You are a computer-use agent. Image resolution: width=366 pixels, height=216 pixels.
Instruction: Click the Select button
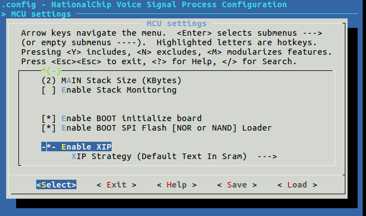coord(56,185)
